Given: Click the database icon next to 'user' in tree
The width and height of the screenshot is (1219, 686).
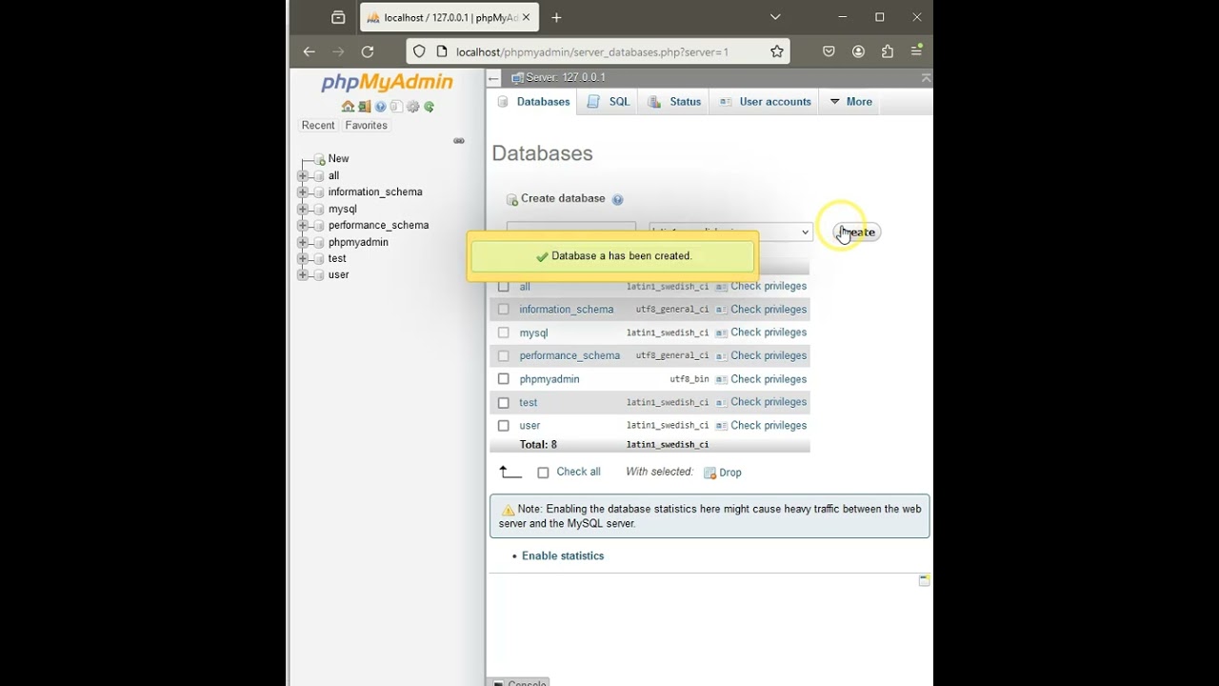Looking at the screenshot, I should click(319, 274).
